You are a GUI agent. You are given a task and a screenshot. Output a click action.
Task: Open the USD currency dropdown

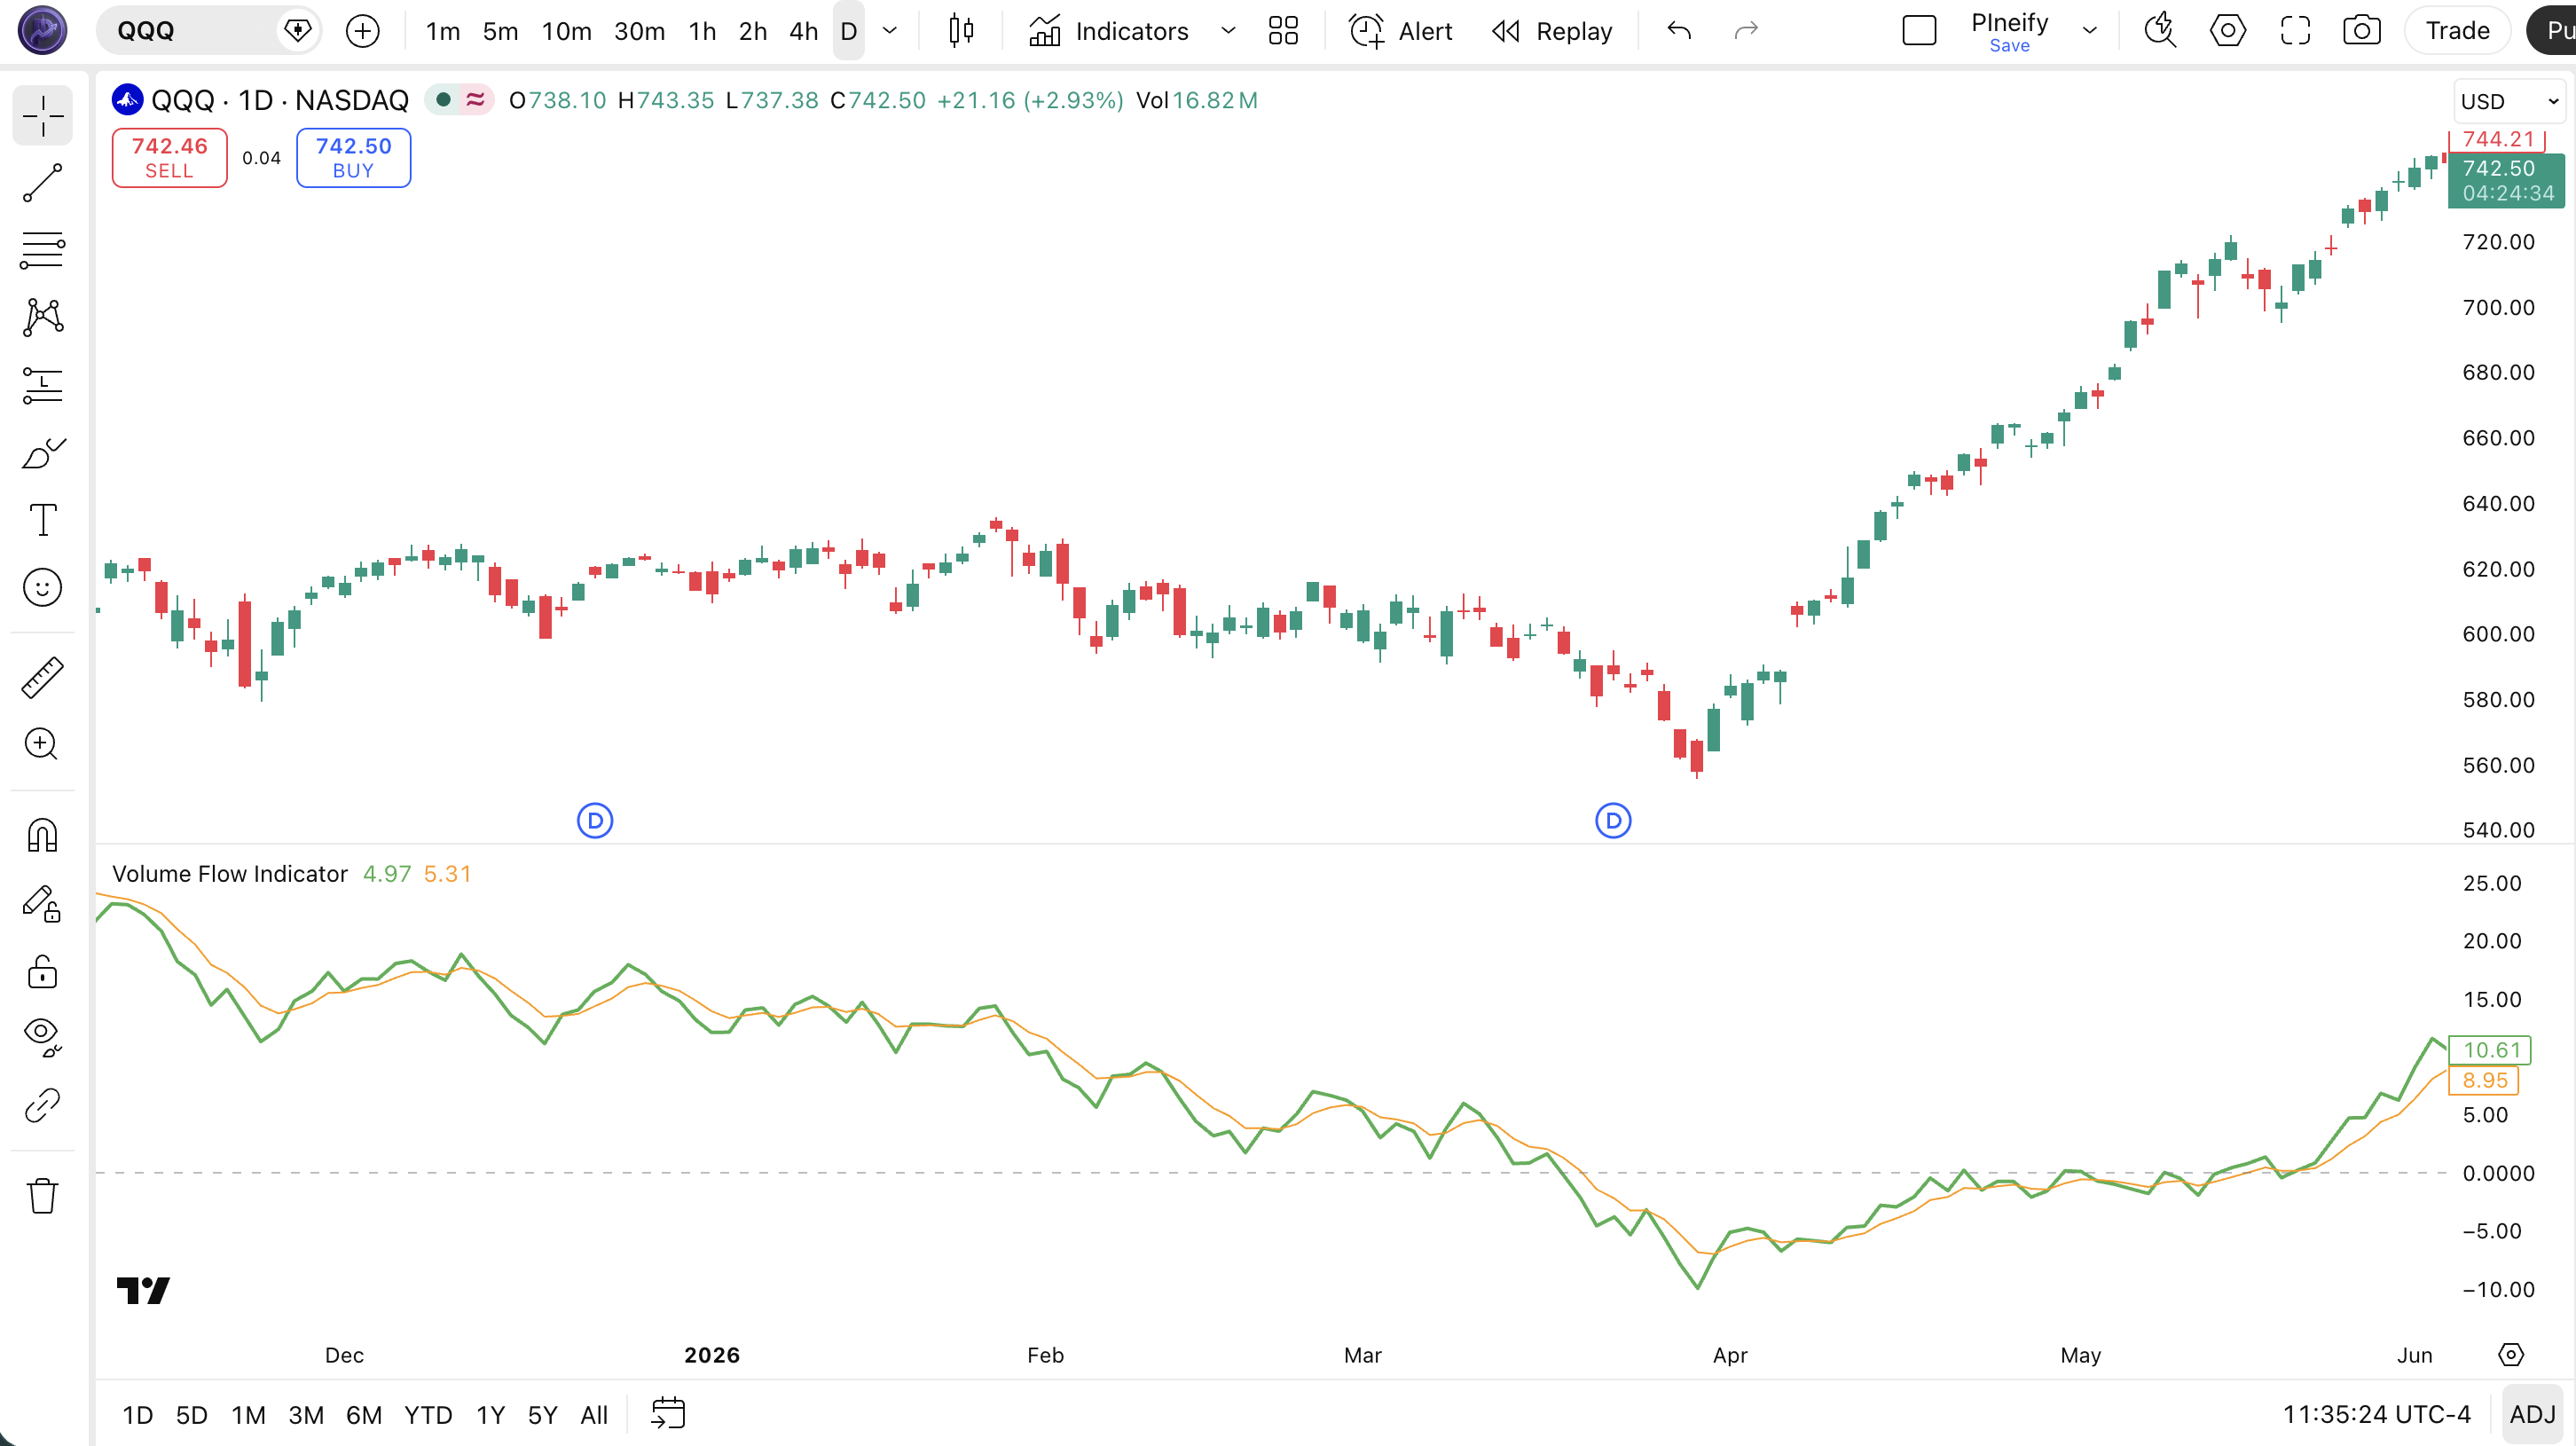pyautogui.click(x=2509, y=101)
